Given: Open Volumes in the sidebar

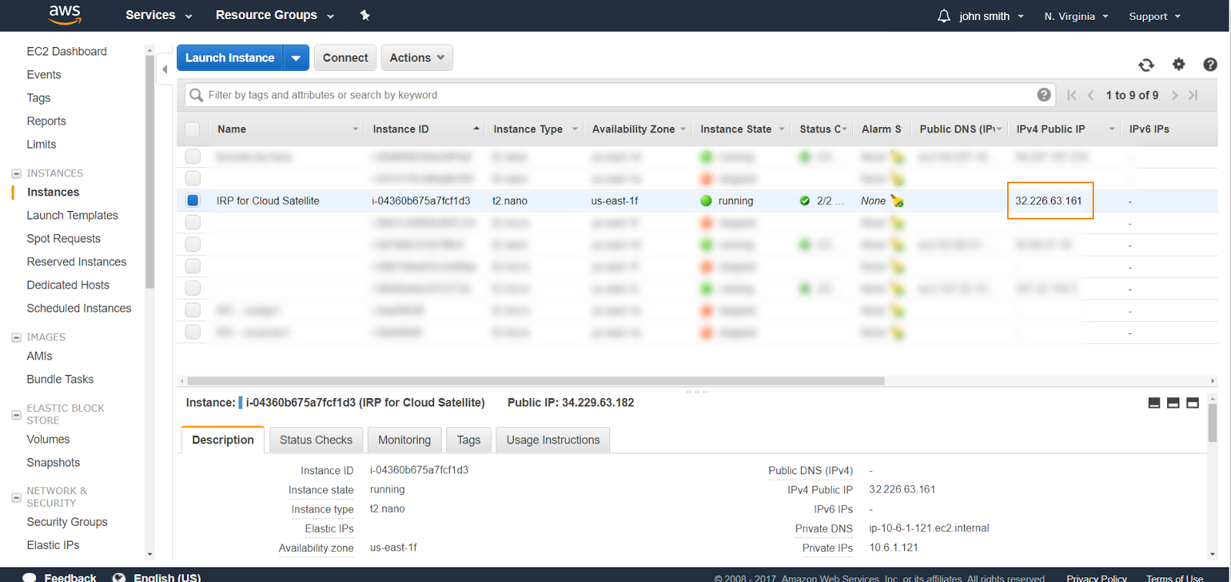Looking at the screenshot, I should click(x=48, y=440).
